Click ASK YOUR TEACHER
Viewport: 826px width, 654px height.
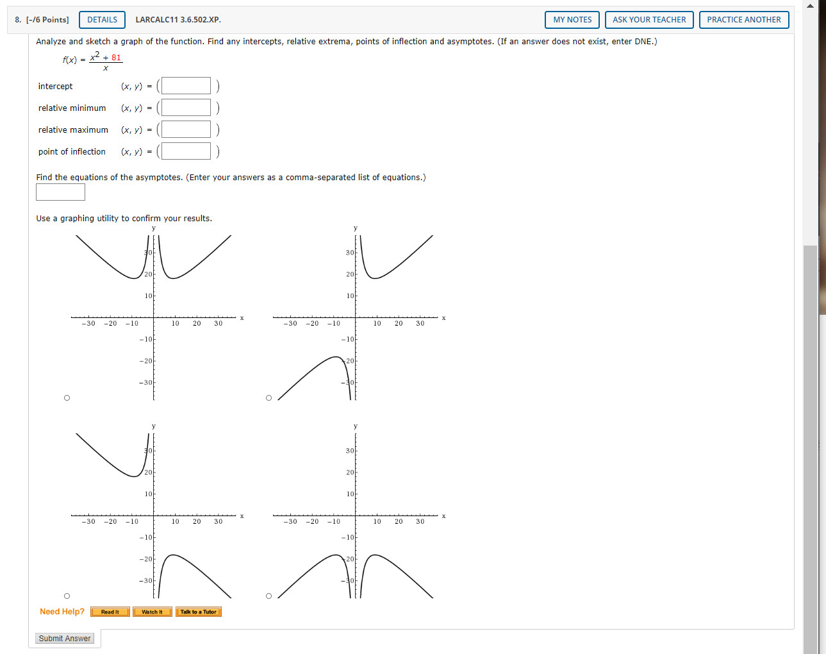click(x=648, y=20)
